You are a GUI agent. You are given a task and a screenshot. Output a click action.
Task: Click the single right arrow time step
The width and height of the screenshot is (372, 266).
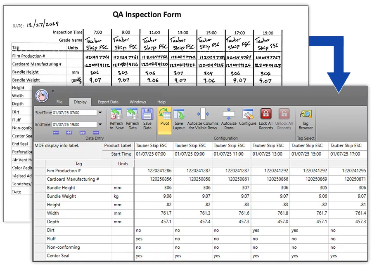[96, 133]
